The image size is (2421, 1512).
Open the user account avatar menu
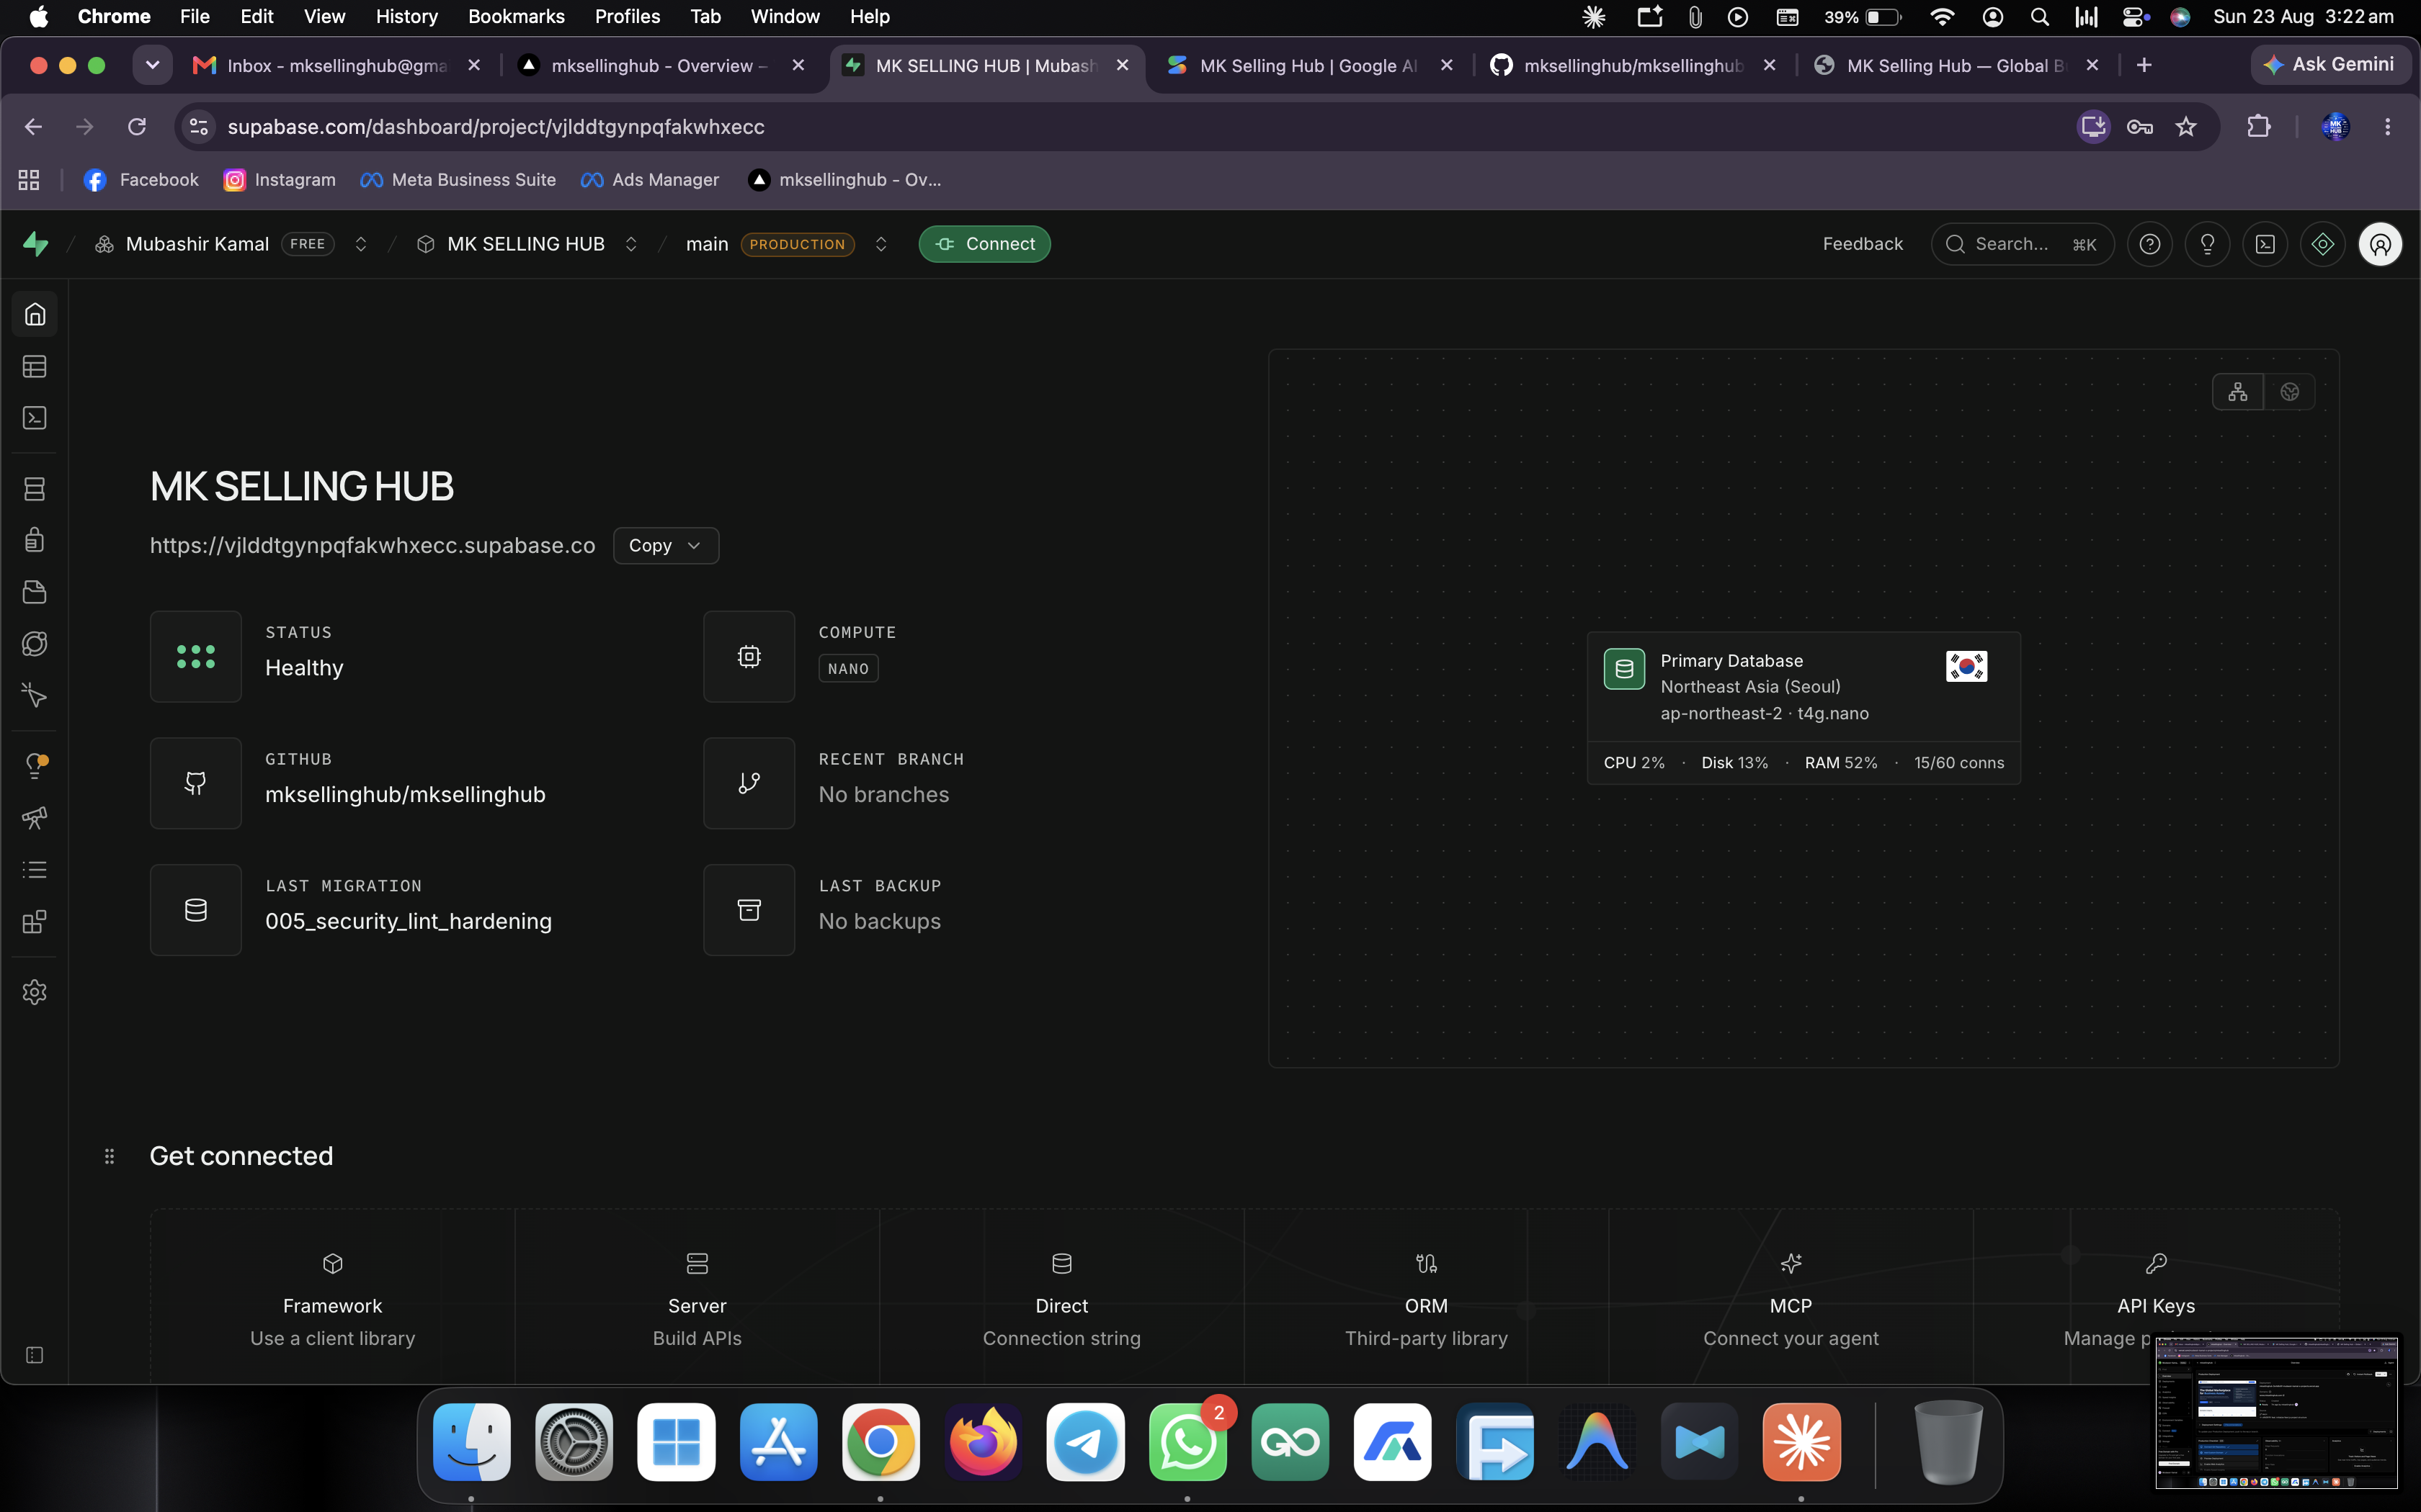click(2380, 244)
